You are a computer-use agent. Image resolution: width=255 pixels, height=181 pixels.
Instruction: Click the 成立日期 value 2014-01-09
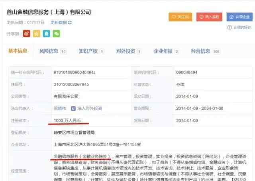coord(187,96)
